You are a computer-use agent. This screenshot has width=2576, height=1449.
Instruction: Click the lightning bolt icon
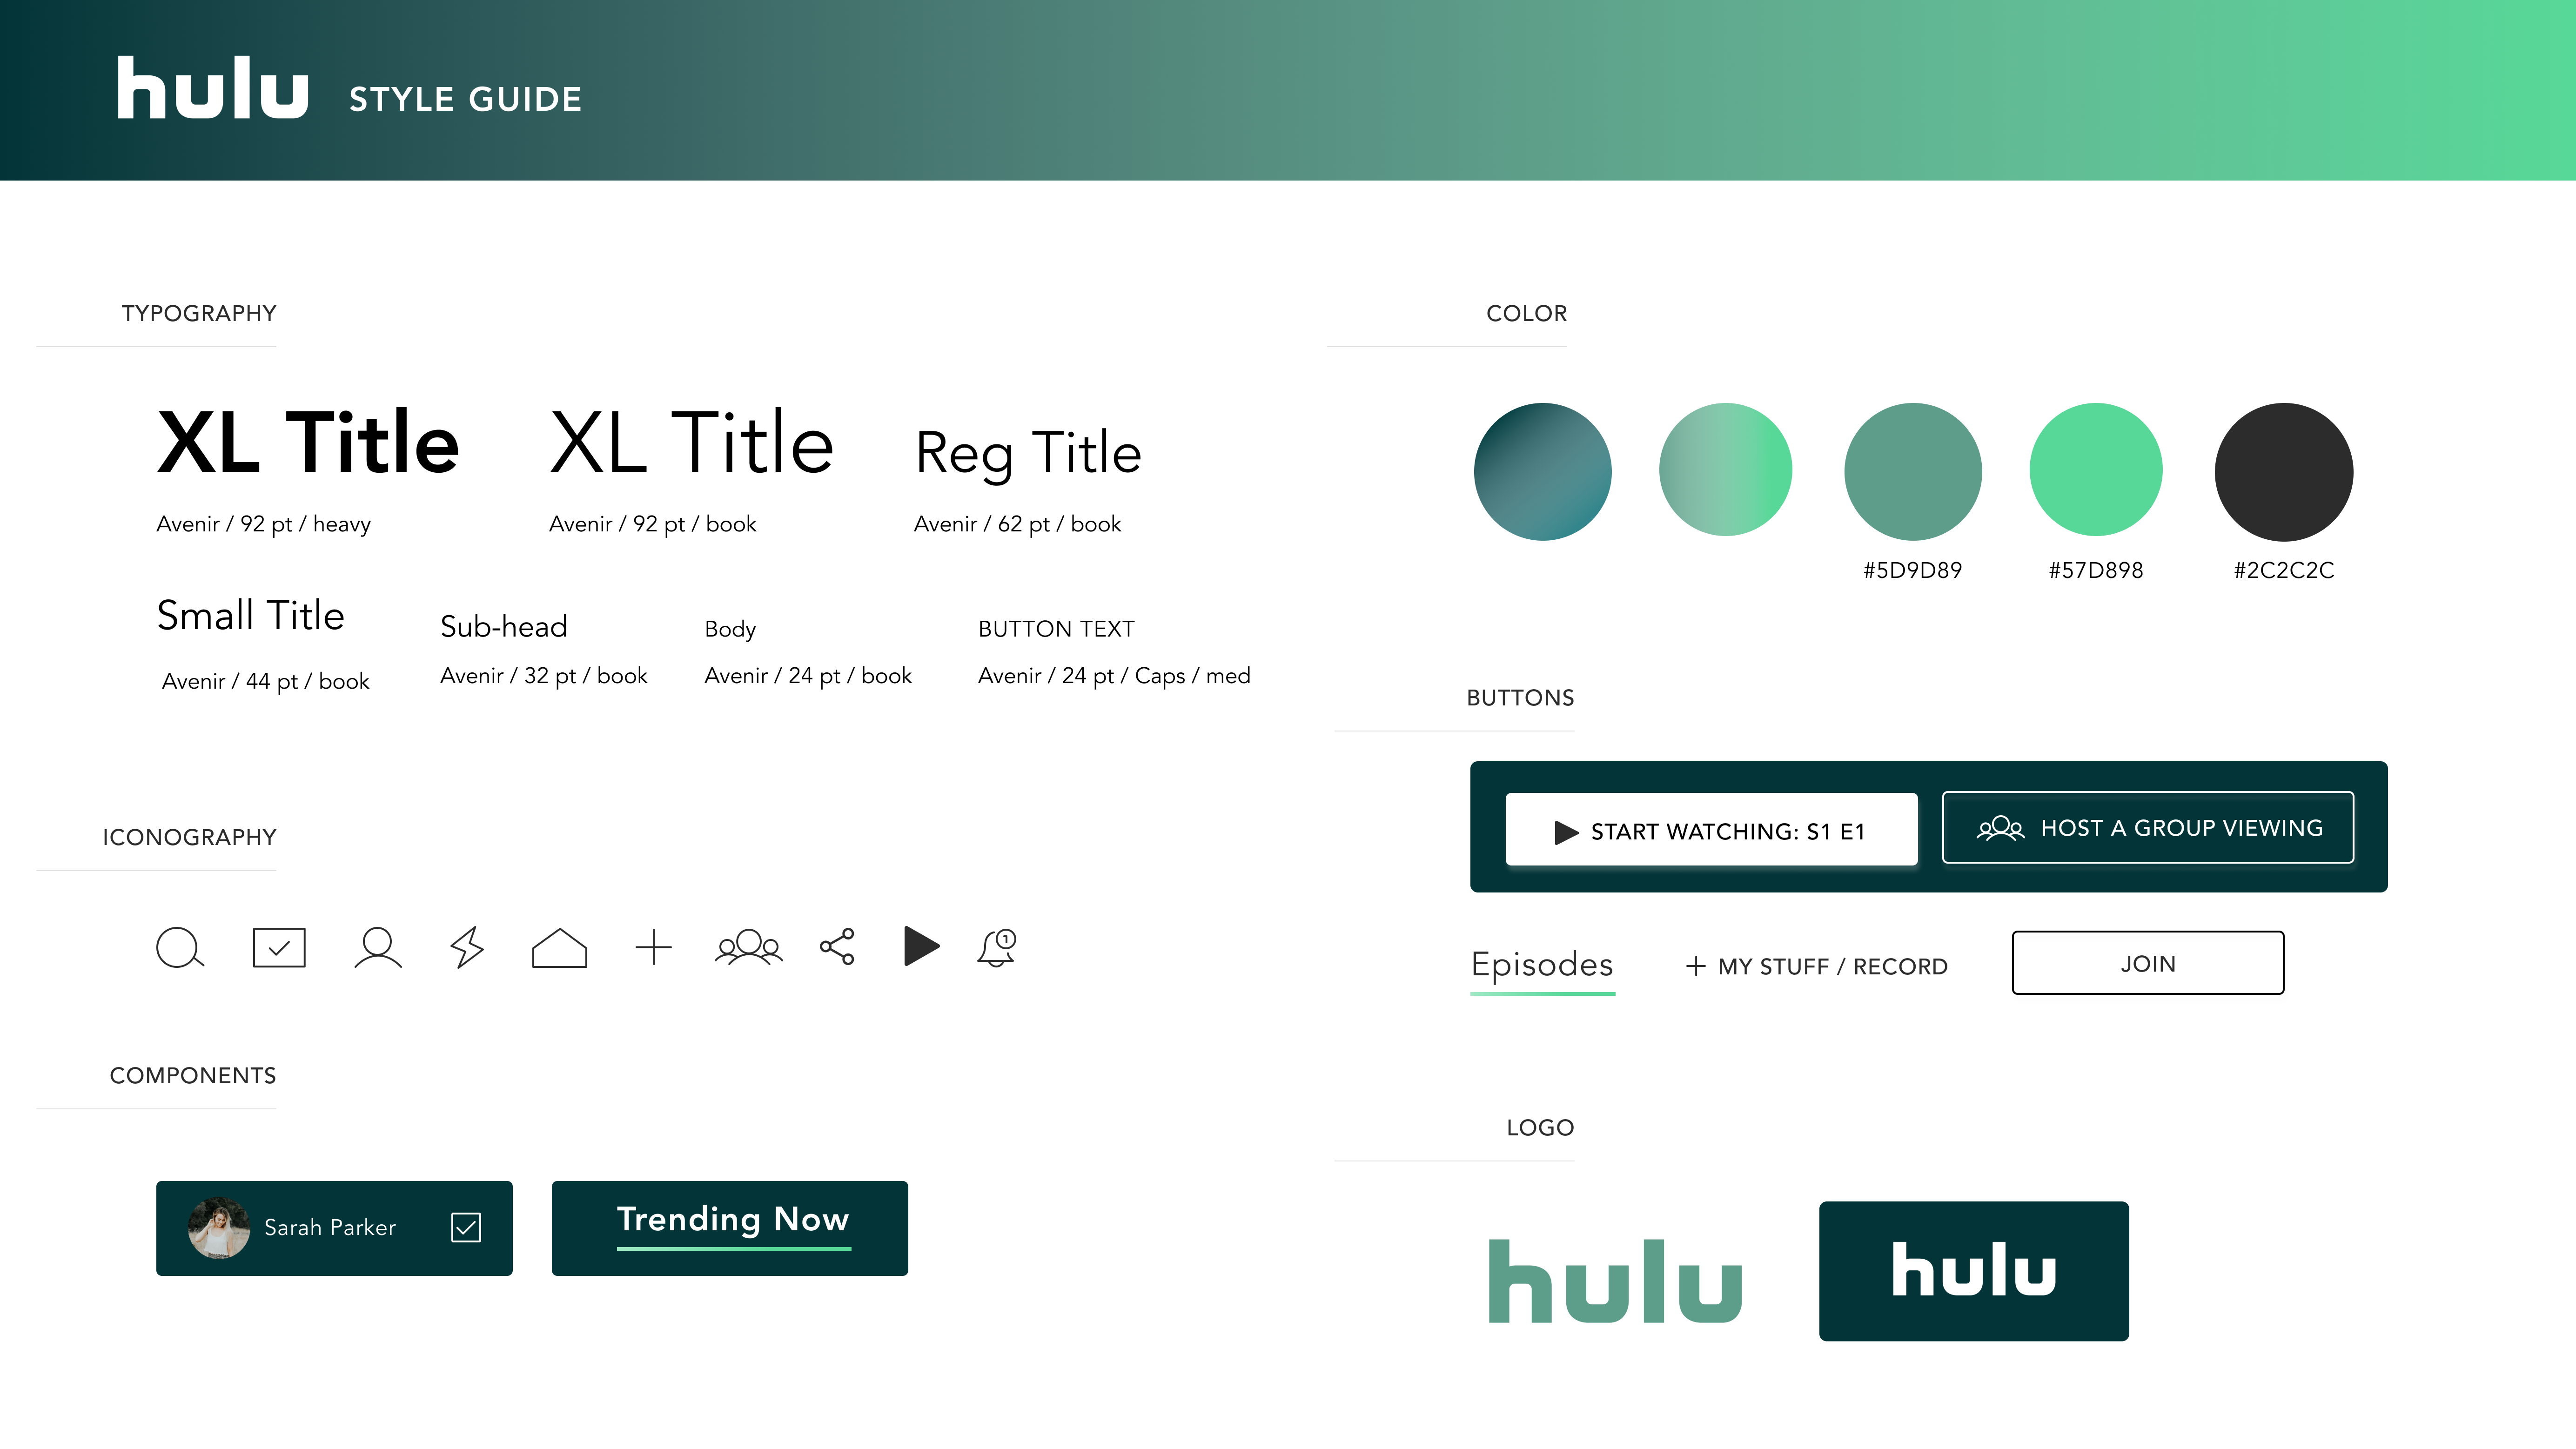(467, 947)
